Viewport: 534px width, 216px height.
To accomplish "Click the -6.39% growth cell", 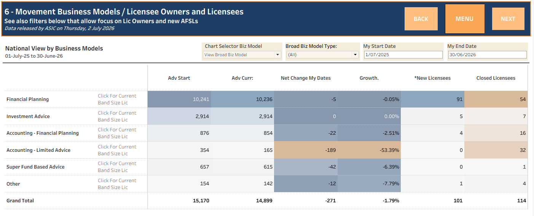I will coord(369,167).
